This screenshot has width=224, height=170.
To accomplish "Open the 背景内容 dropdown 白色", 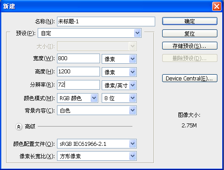I will (97, 110).
